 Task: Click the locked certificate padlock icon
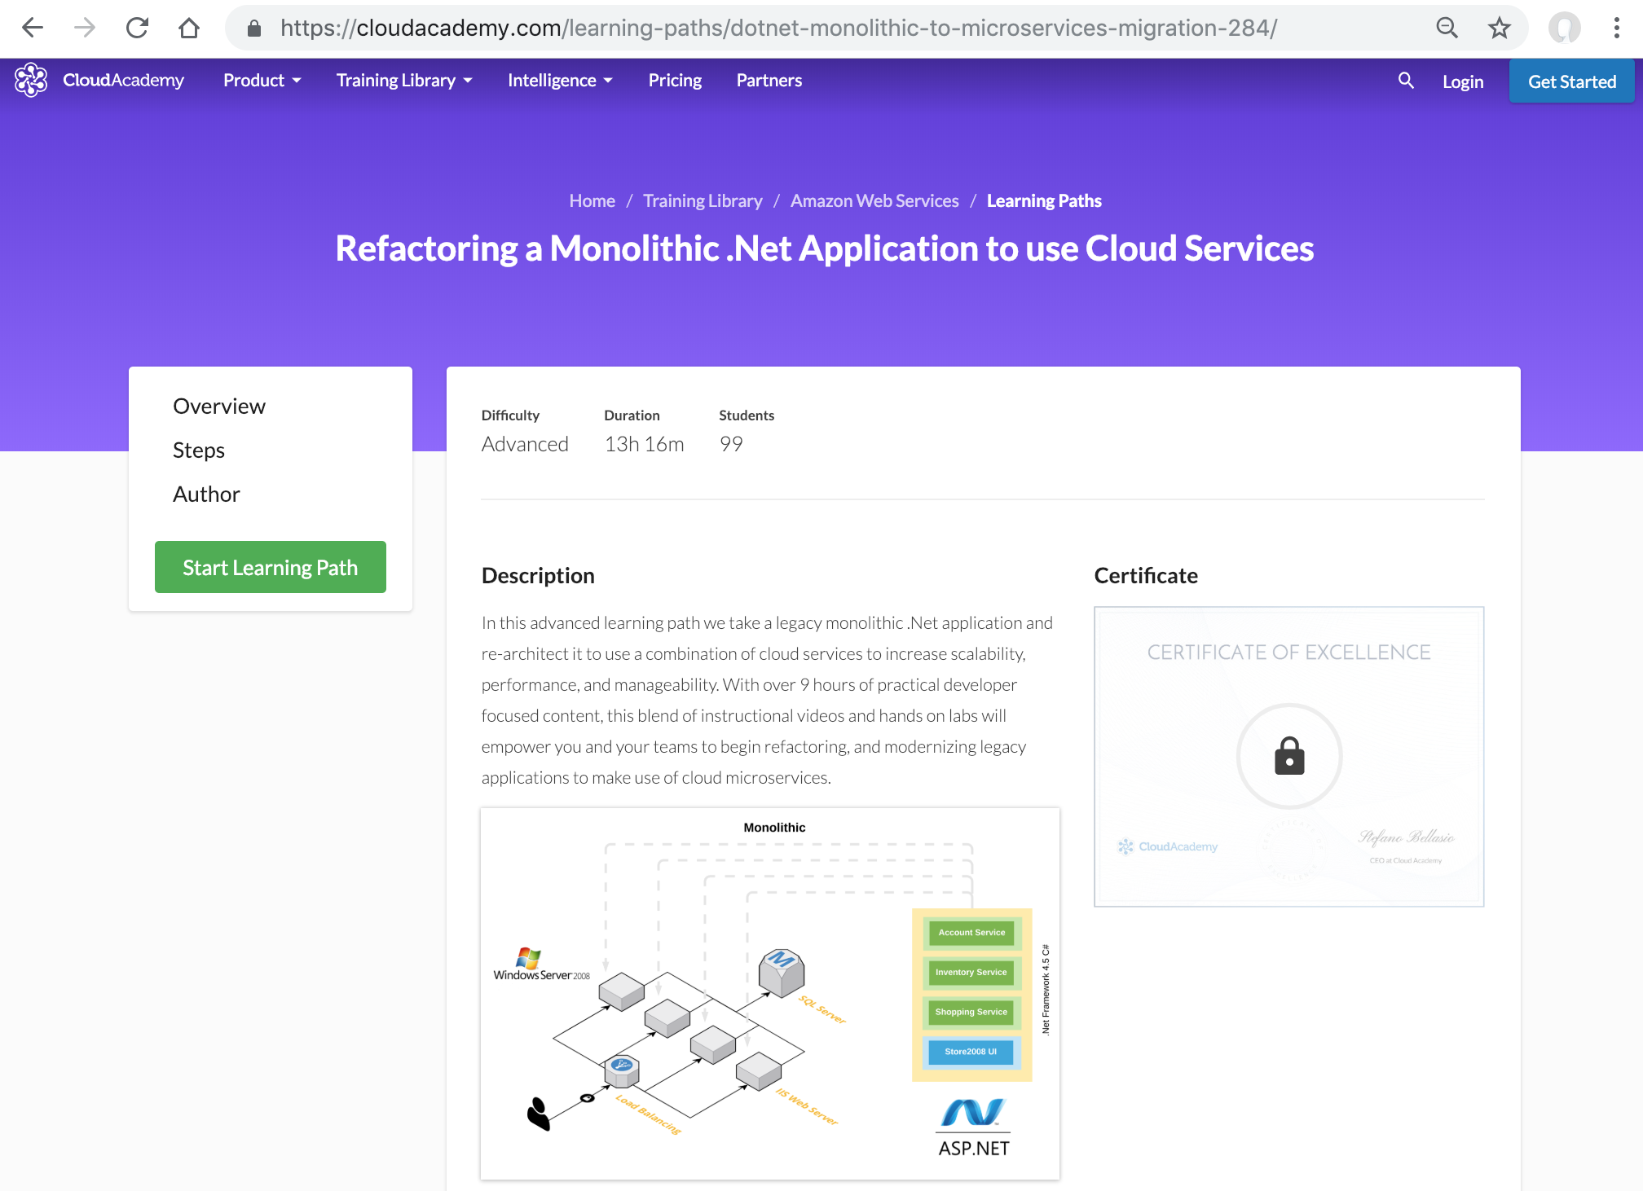pos(1288,756)
